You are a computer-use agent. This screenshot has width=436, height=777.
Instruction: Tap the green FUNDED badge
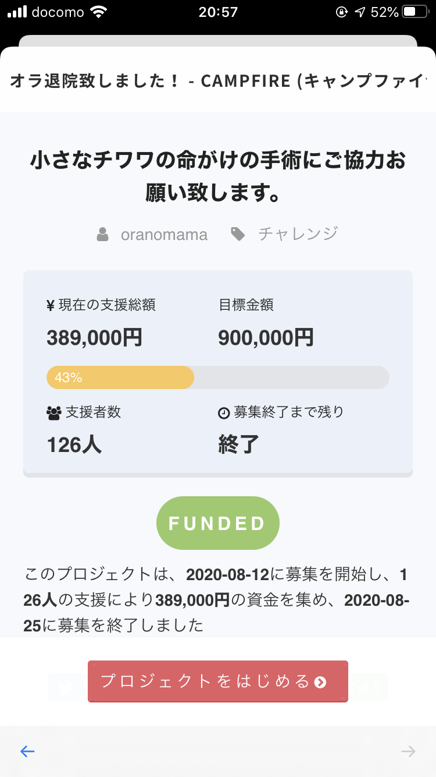pos(217,523)
